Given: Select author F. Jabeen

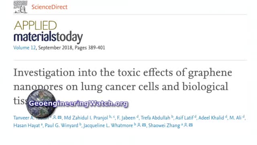Looking at the screenshot, I should pos(126,118).
